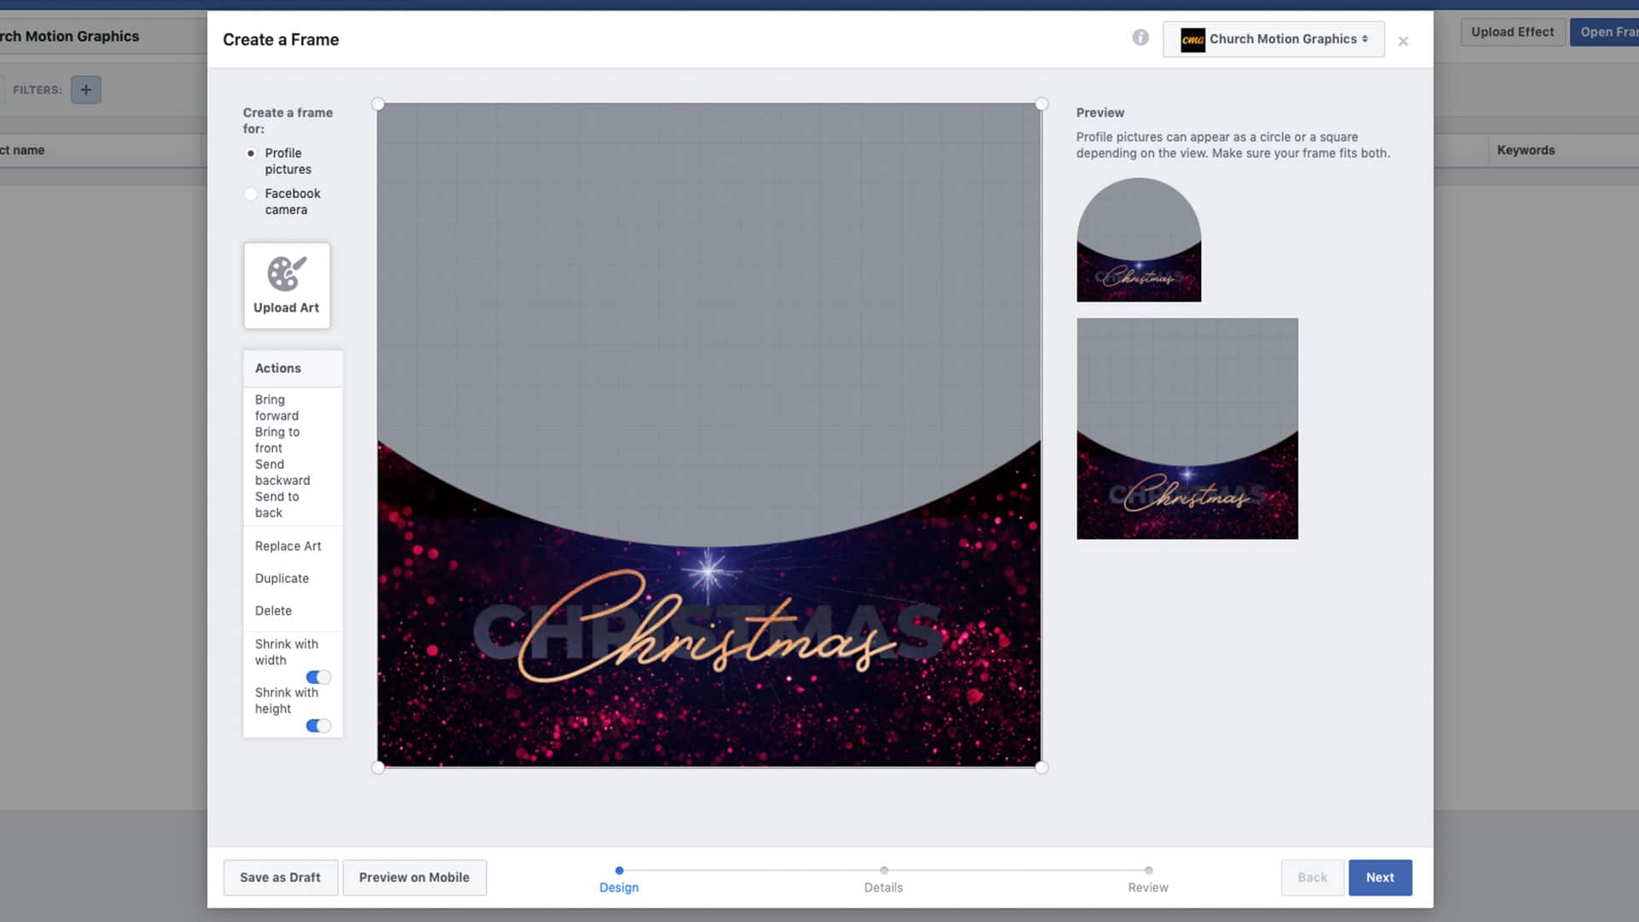The image size is (1639, 922).
Task: Click the Church Motion Graphics logo icon
Action: (x=1193, y=39)
